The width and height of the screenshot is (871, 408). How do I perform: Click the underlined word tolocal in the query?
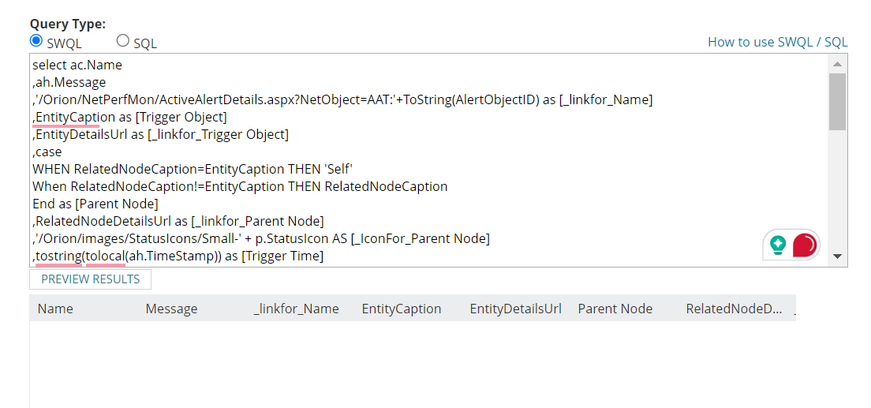105,256
